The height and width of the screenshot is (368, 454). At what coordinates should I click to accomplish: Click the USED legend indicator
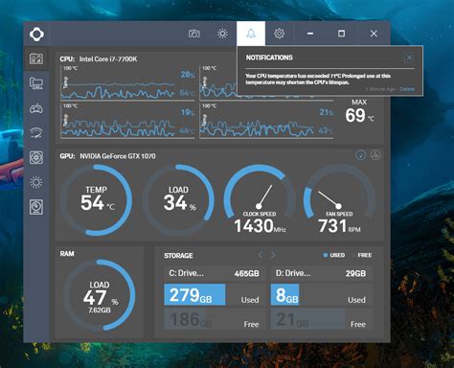(x=334, y=255)
